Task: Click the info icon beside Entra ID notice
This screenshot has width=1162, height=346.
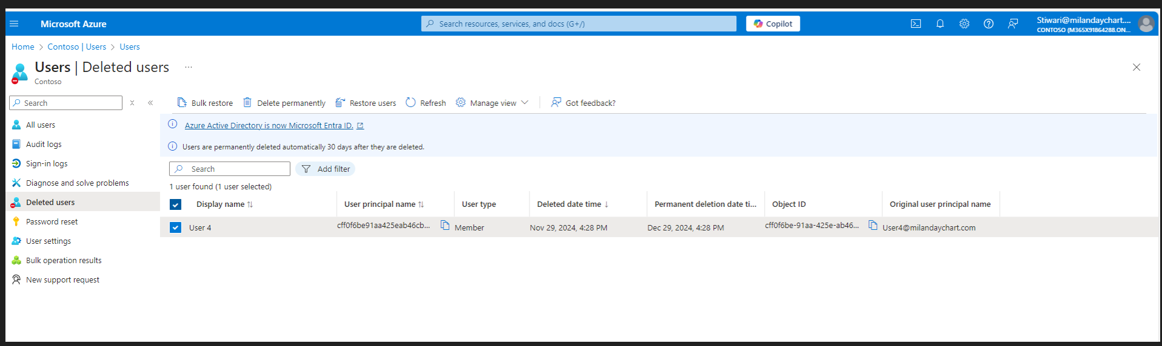Action: click(x=172, y=125)
